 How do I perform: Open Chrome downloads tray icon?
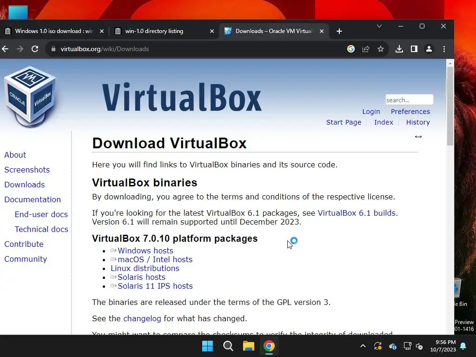pos(399,49)
